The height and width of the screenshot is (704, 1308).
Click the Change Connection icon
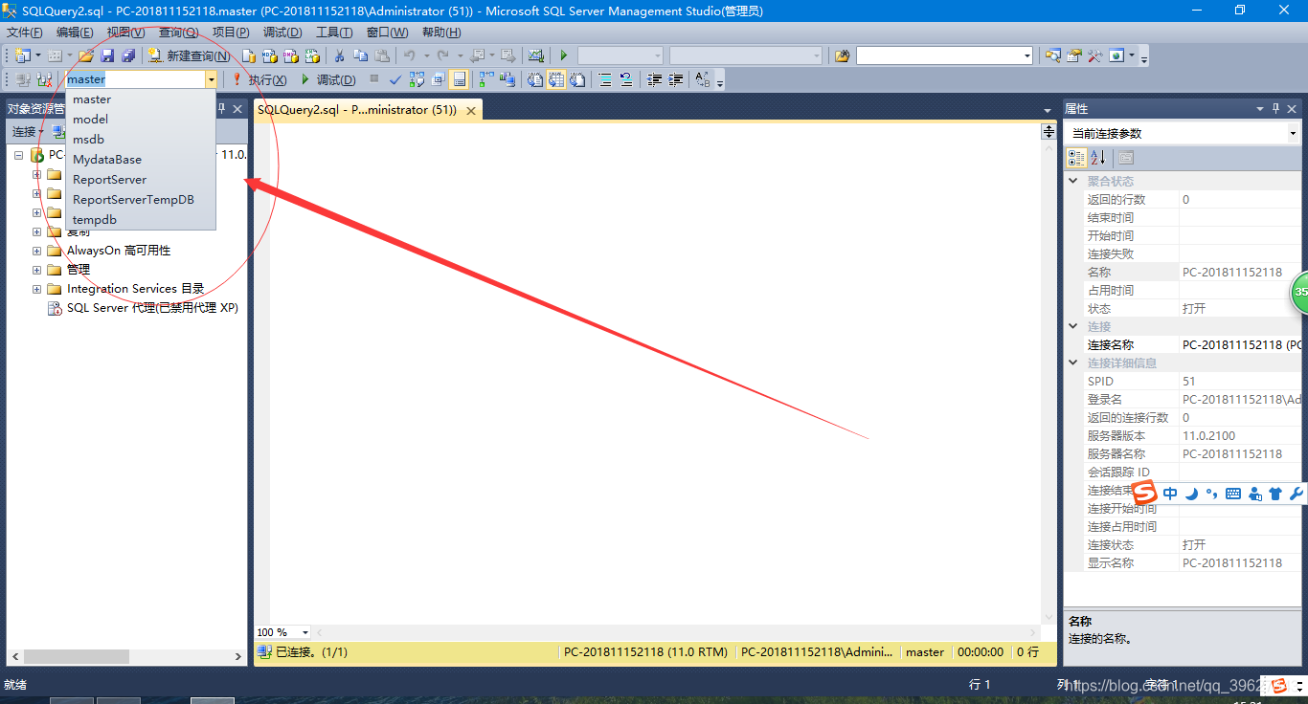pyautogui.click(x=44, y=79)
